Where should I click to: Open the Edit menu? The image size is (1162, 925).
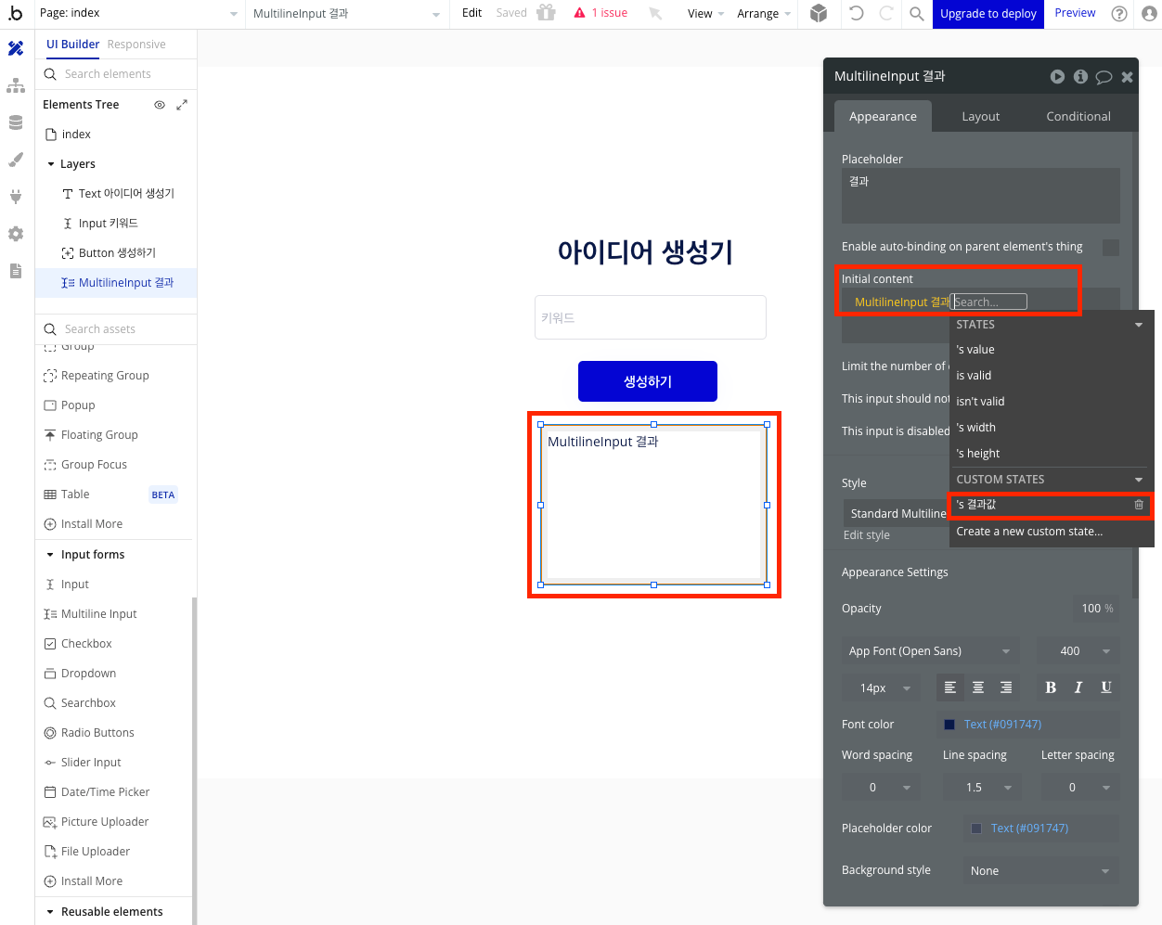click(x=471, y=13)
